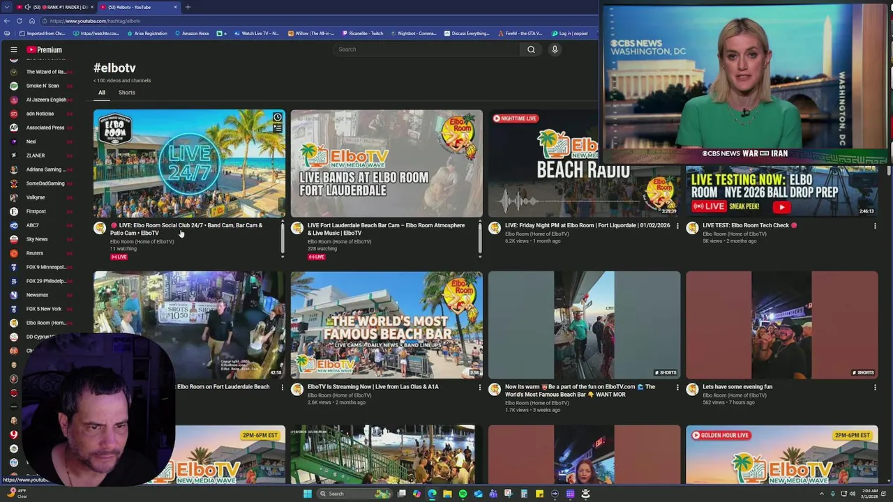Open options menu for Fort Lauderdale Beach Bar Cam video
The height and width of the screenshot is (502, 893).
tap(480, 226)
